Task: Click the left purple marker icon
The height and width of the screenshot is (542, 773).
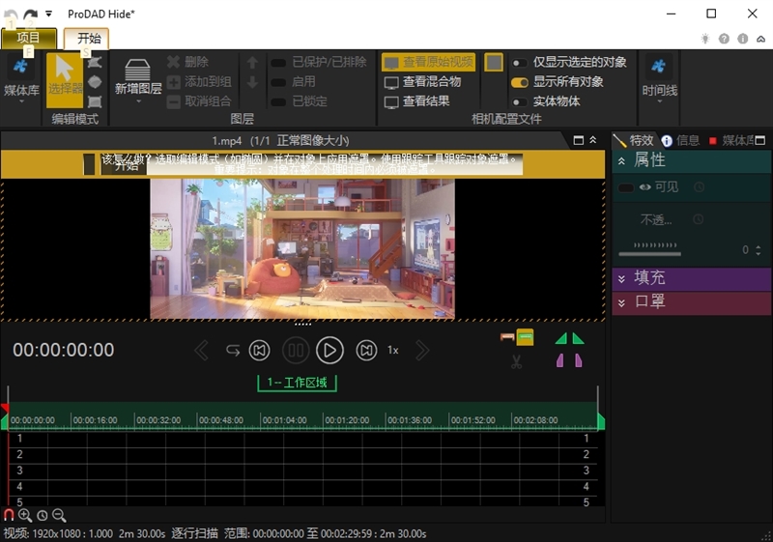Action: [560, 360]
